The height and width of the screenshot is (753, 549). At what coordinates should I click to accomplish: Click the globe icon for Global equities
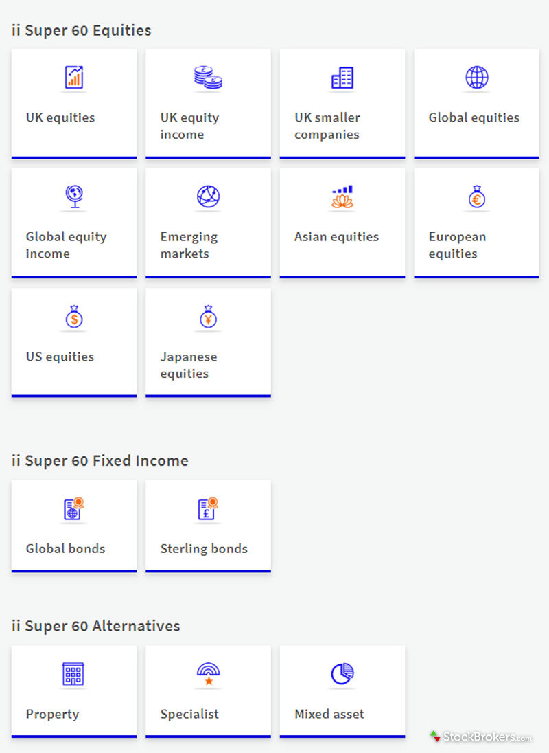[476, 78]
